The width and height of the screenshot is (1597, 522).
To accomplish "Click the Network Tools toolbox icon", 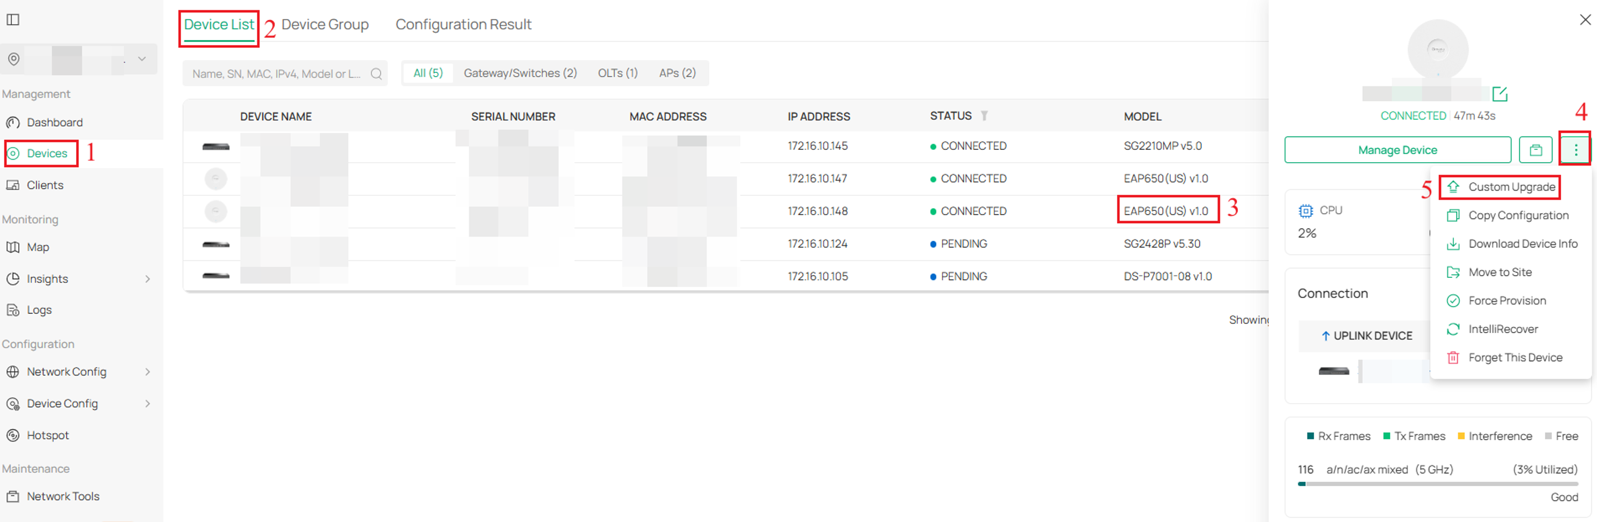I will pyautogui.click(x=13, y=496).
